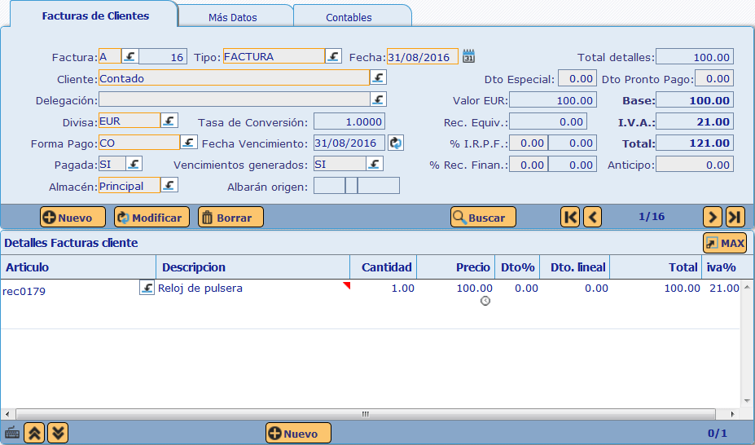Click the clock icon under Precio 100.00
The width and height of the screenshot is (755, 445).
click(x=485, y=301)
